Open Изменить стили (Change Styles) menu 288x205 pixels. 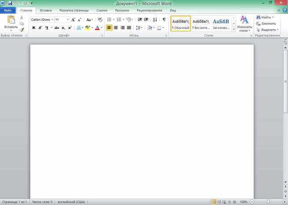[244, 24]
